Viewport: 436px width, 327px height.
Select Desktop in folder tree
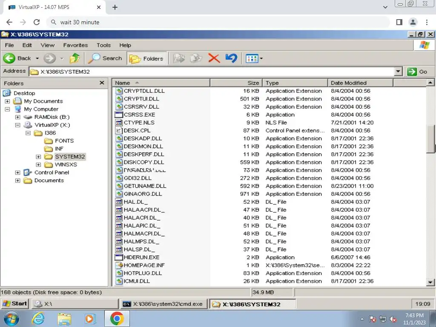pos(24,93)
